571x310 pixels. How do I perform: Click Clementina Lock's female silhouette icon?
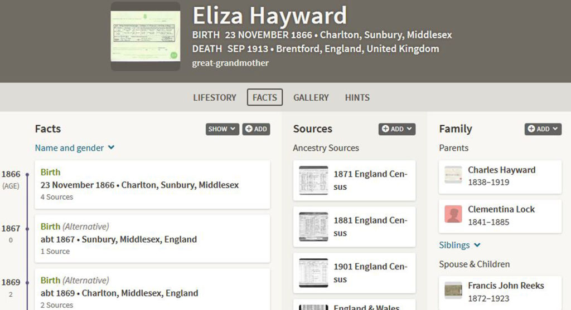453,214
